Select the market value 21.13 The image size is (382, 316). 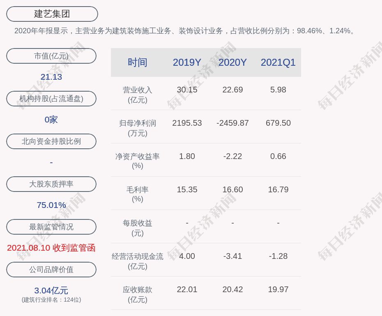51,77
